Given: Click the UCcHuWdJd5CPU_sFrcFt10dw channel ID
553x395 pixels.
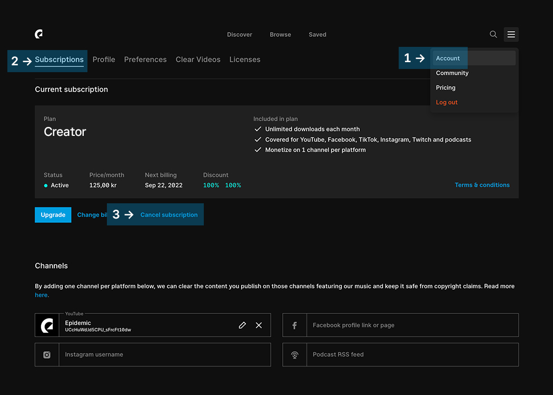Looking at the screenshot, I should point(98,330).
